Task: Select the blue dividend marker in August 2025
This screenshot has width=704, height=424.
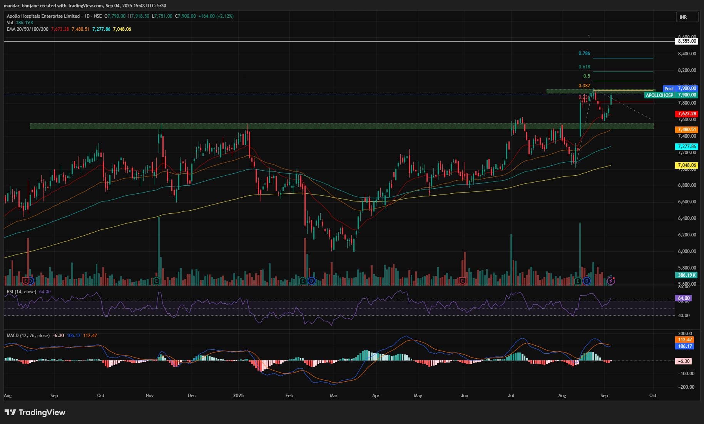Action: click(587, 281)
